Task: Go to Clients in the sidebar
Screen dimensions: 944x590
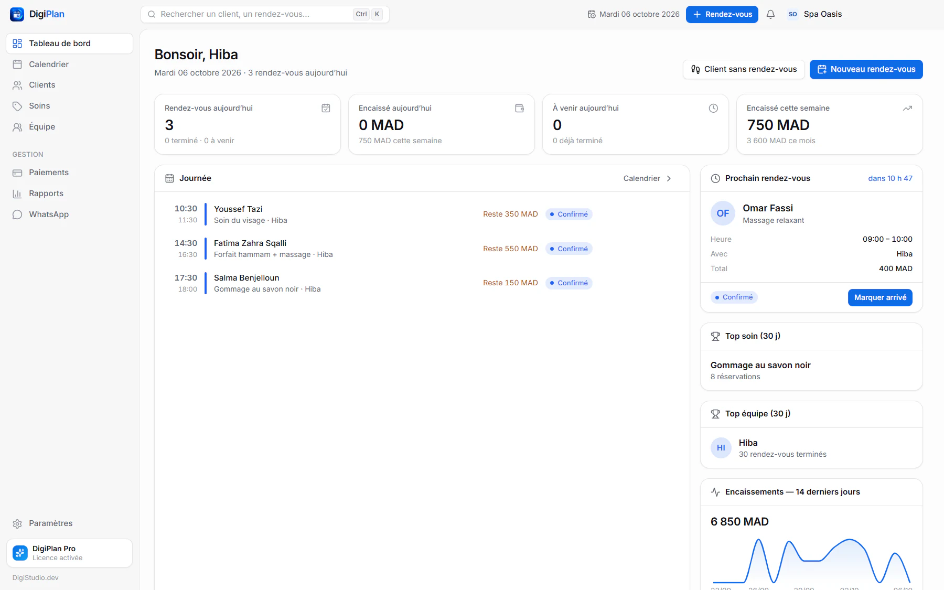Action: click(69, 85)
